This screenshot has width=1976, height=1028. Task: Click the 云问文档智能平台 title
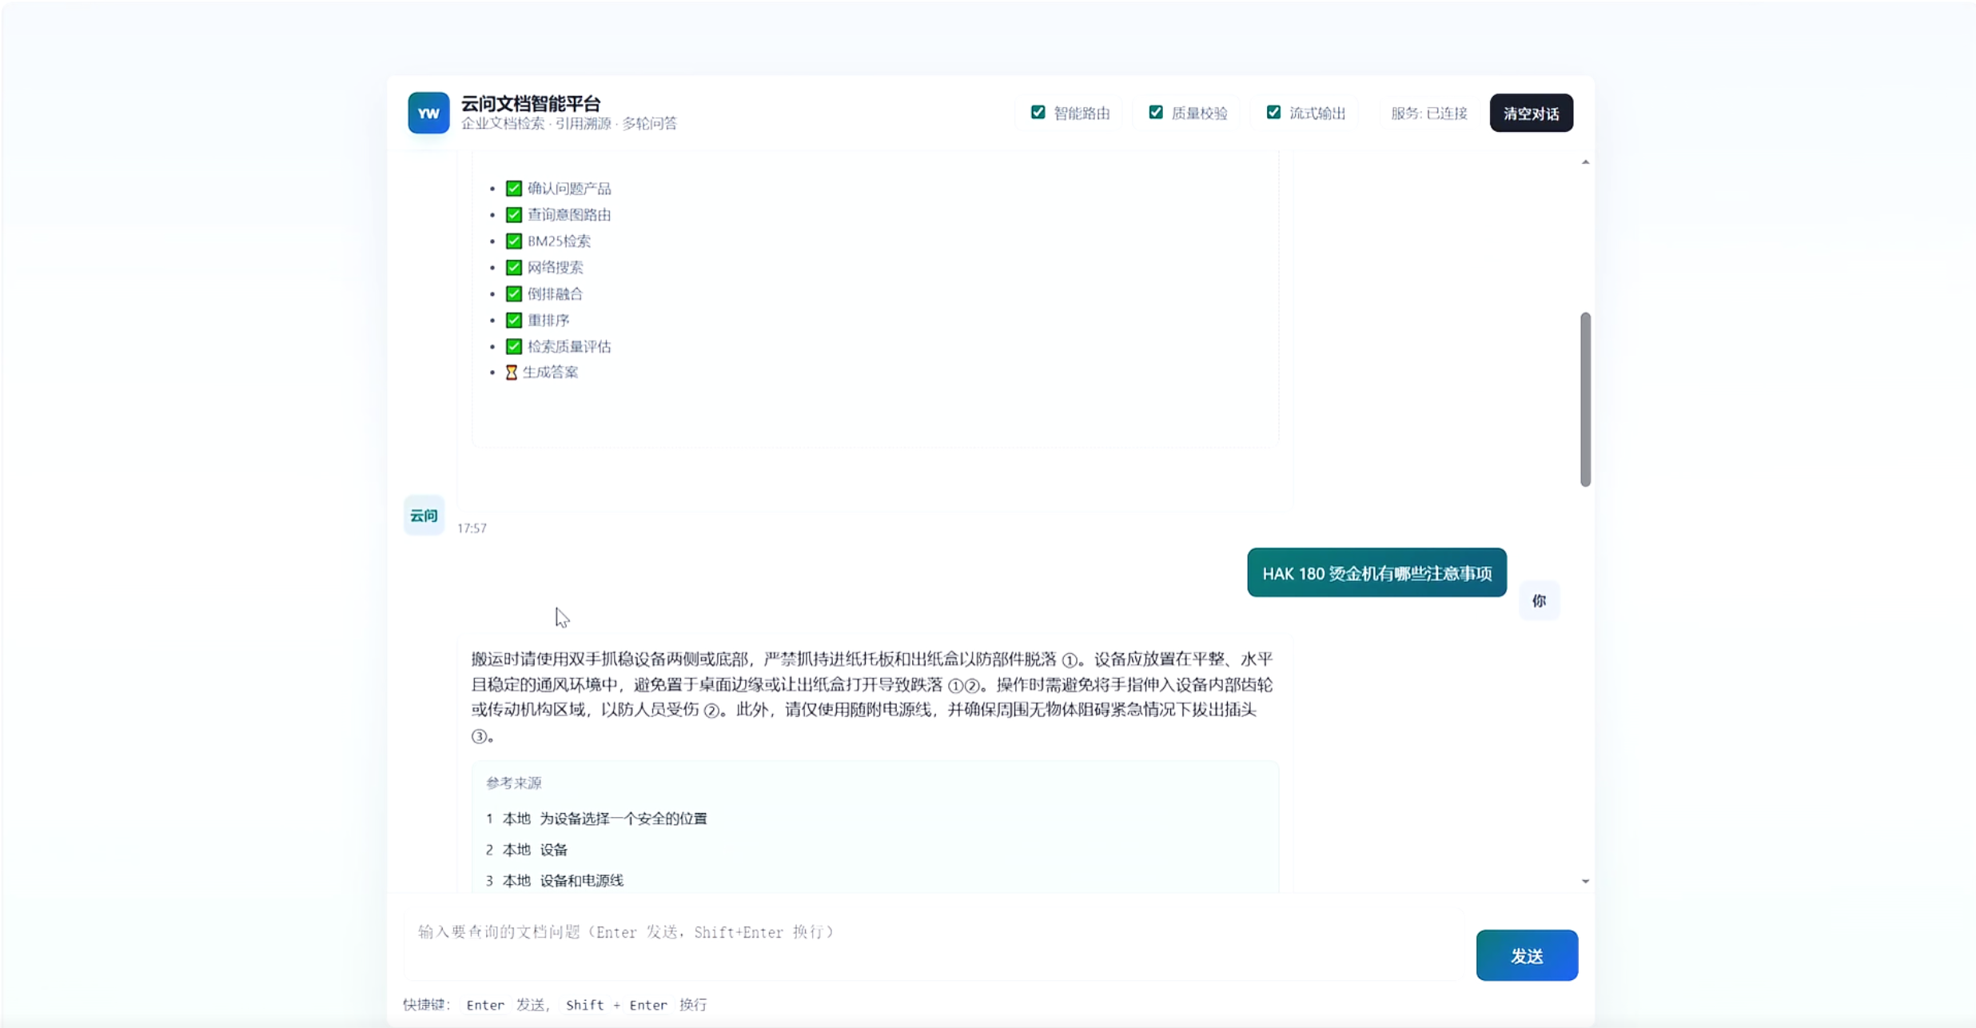pos(531,104)
